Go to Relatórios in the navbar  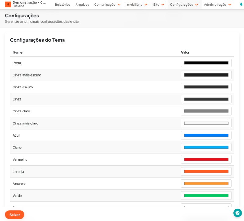[63, 5]
